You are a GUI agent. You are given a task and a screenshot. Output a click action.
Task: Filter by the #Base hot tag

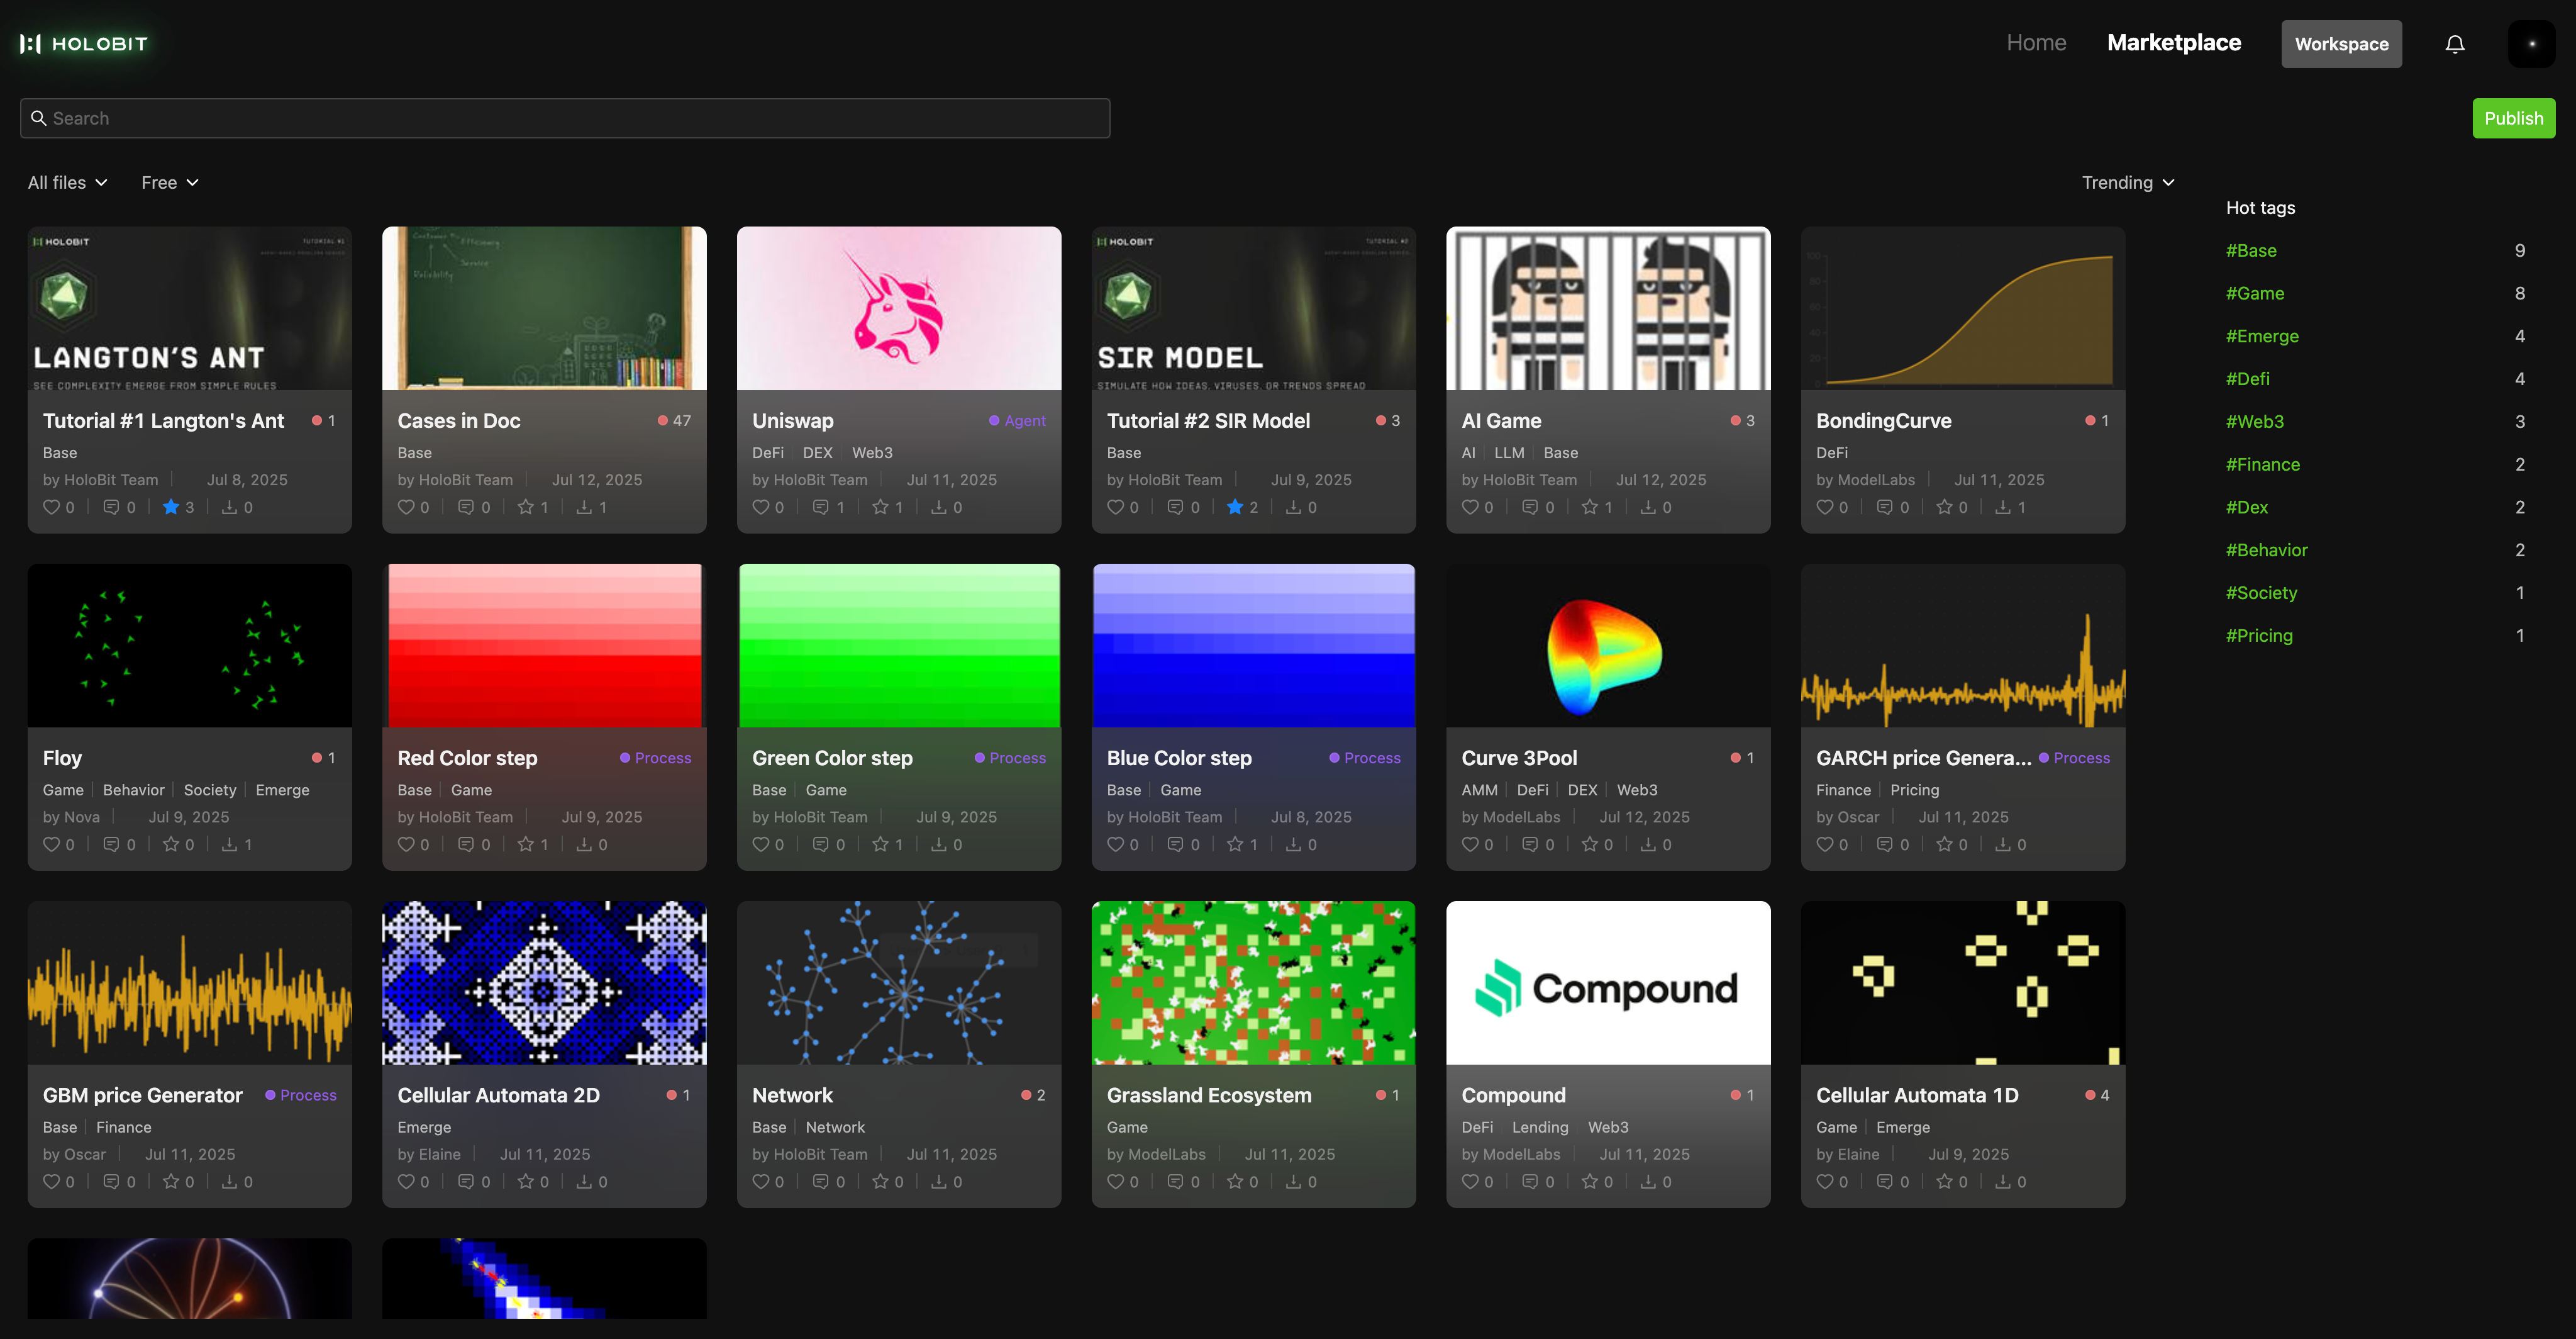(2251, 251)
